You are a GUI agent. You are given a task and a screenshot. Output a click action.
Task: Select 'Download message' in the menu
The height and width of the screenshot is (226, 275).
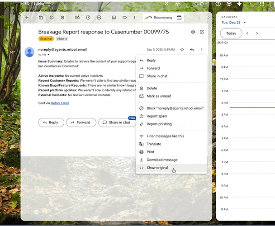coord(162,160)
